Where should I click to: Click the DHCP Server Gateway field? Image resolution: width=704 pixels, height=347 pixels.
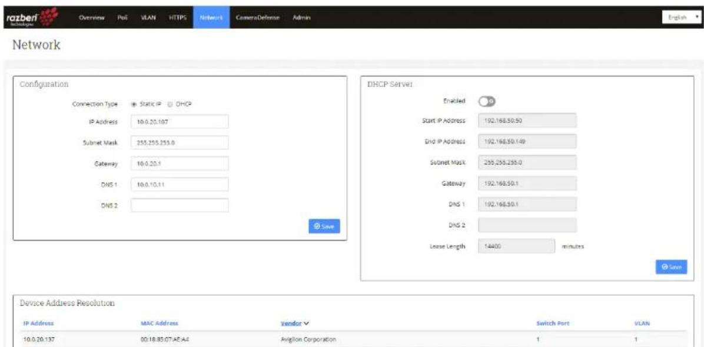tap(527, 183)
